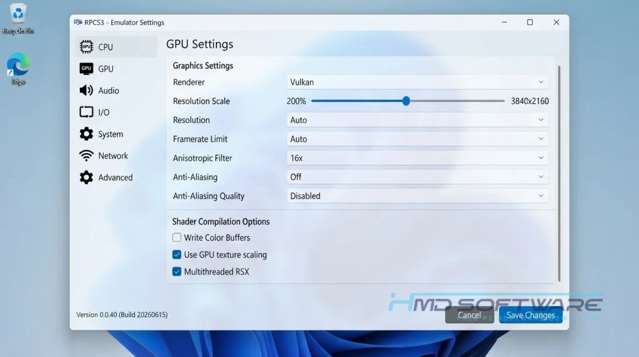Click the Version 0.0.40 build text
Viewport: 639px width, 357px height.
tap(122, 315)
